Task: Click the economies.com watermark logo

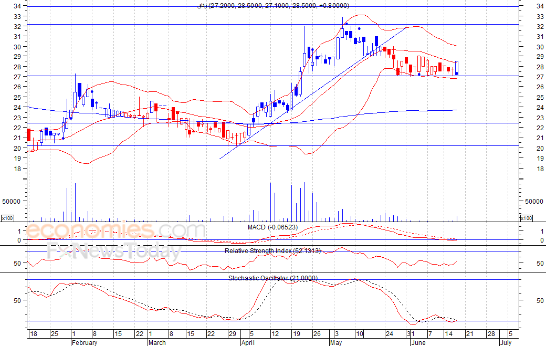Action: pos(115,230)
